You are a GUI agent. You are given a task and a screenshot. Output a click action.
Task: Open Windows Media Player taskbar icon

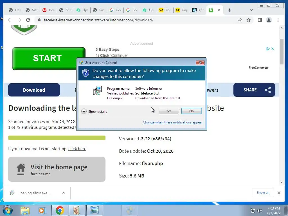[x=42, y=210]
